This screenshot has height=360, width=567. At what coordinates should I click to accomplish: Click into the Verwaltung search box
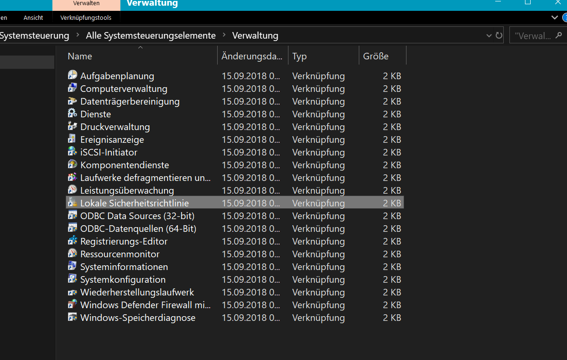pyautogui.click(x=537, y=36)
